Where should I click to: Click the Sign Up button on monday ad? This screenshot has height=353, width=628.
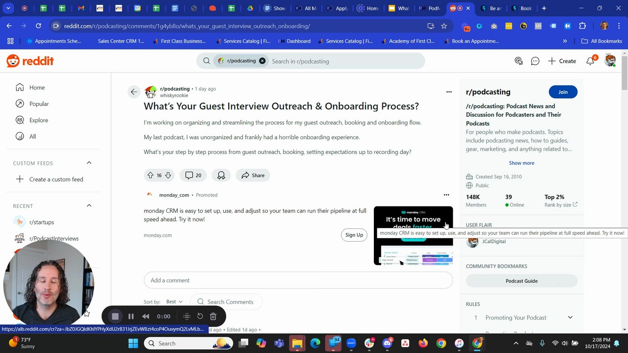tap(354, 235)
